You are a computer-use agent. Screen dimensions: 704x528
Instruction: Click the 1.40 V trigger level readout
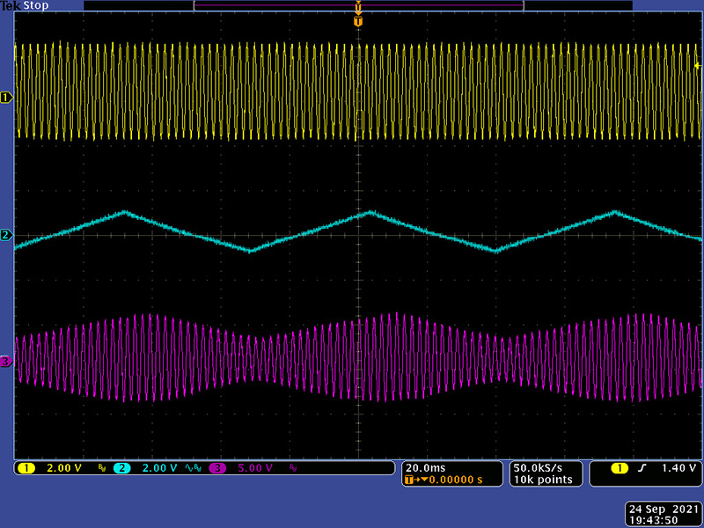pyautogui.click(x=677, y=467)
